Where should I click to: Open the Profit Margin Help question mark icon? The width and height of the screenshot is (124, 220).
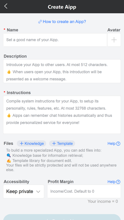118,182
